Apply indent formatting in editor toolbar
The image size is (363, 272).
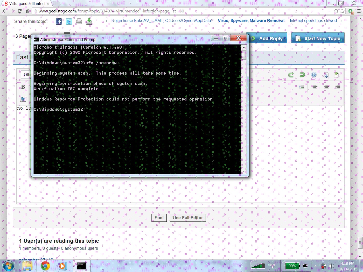(302, 87)
